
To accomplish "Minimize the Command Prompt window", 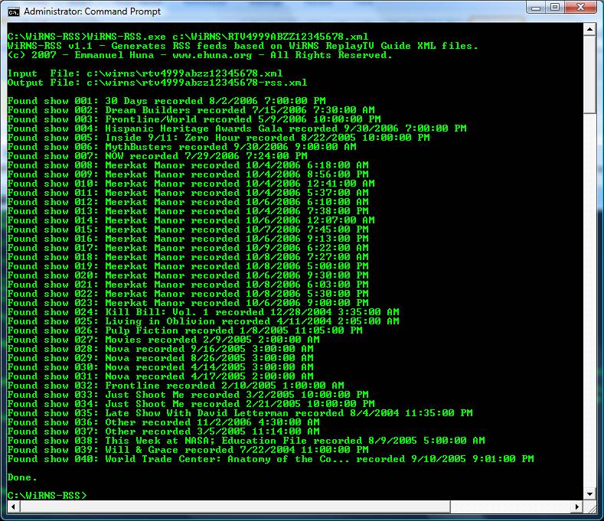I will click(536, 8).
